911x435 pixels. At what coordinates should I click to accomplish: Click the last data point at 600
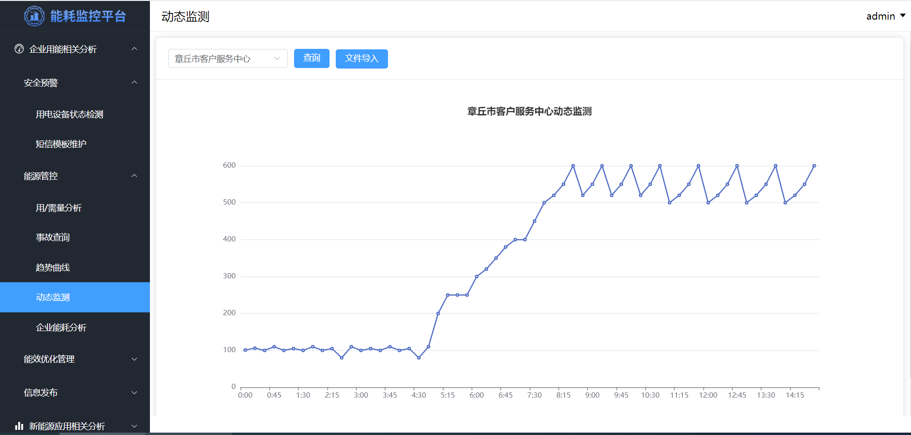click(814, 166)
